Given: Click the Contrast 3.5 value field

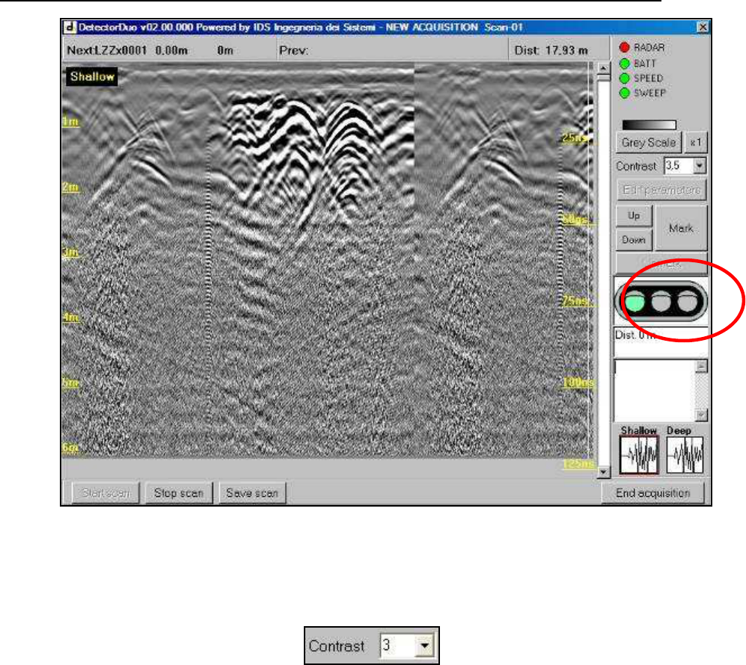Looking at the screenshot, I should coord(679,166).
